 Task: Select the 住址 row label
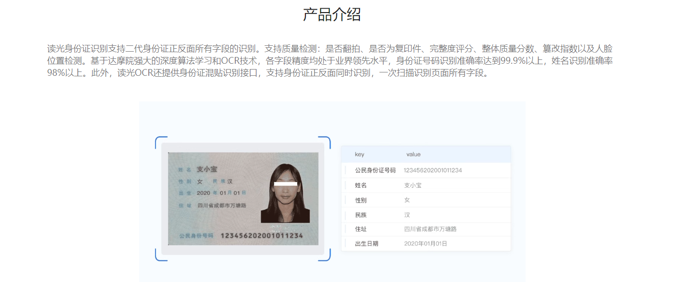[x=361, y=229]
